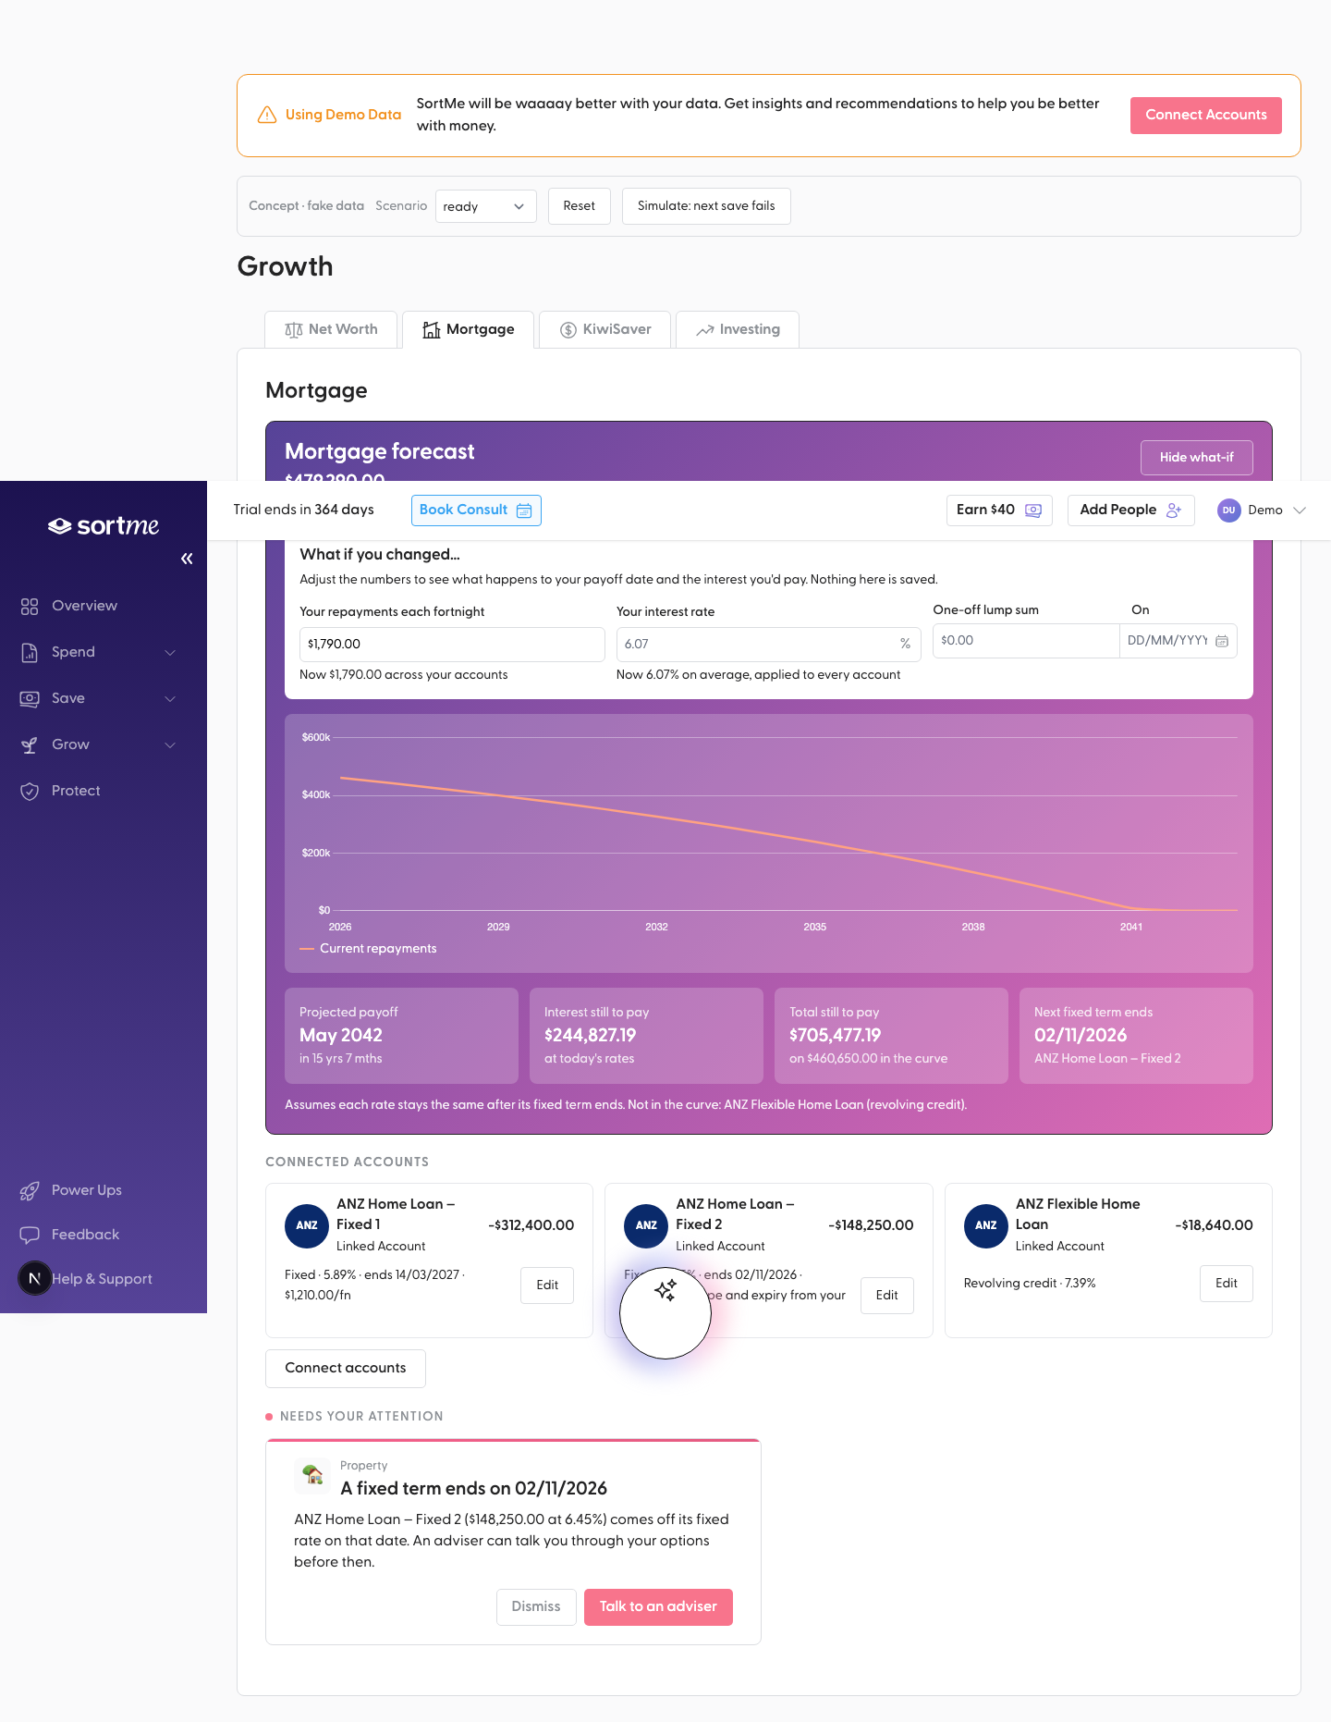Viewport: 1331px width, 1722px height.
Task: Dismiss the fixed term alert
Action: pyautogui.click(x=536, y=1607)
